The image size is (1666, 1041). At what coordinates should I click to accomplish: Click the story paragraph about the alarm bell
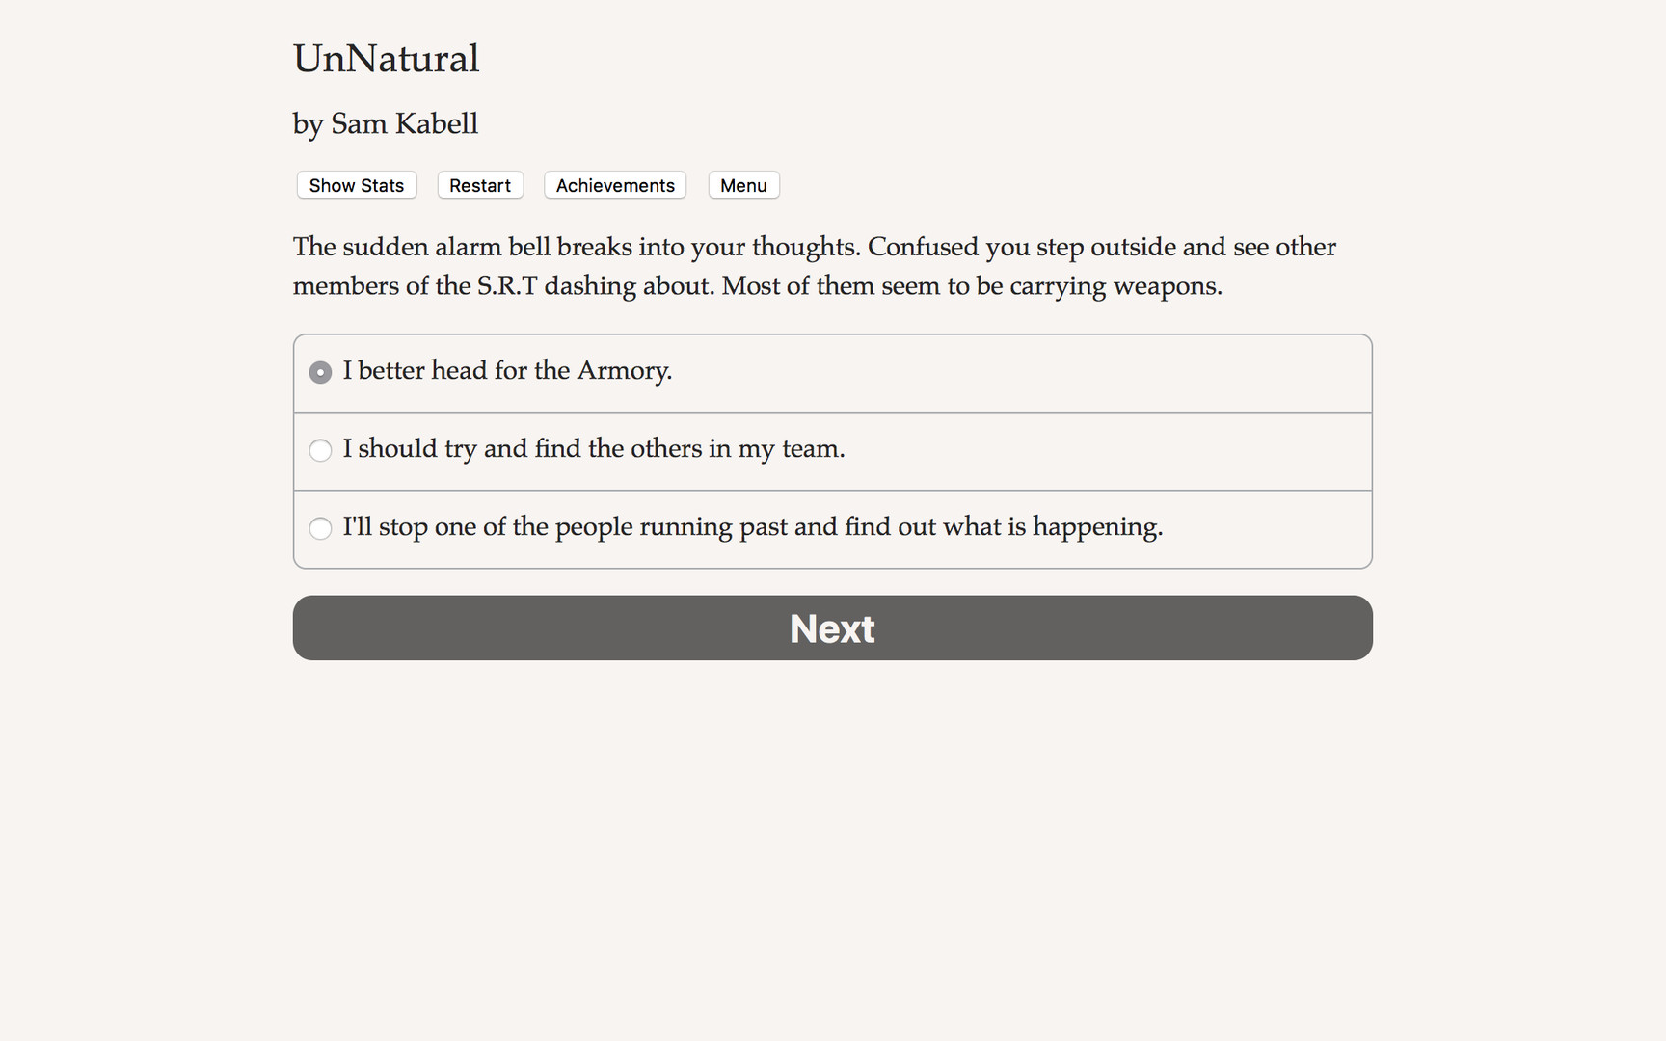[x=815, y=266]
